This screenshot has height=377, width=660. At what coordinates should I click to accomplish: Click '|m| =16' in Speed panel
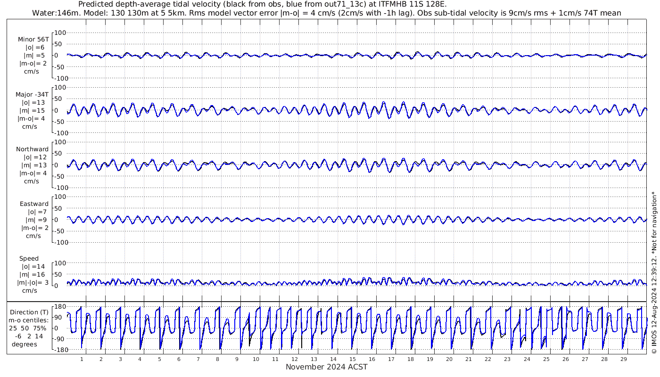(33, 275)
